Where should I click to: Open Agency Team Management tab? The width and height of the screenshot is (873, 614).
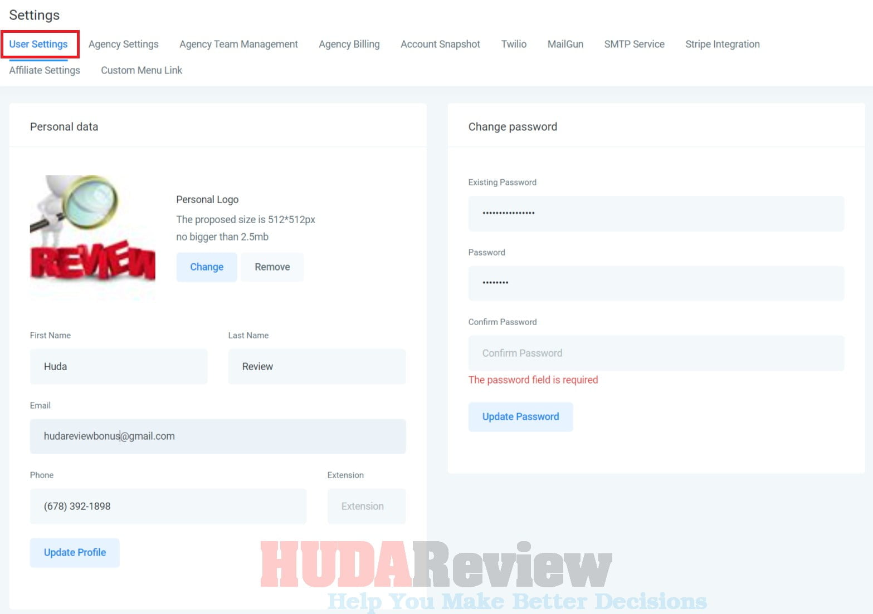click(x=238, y=44)
